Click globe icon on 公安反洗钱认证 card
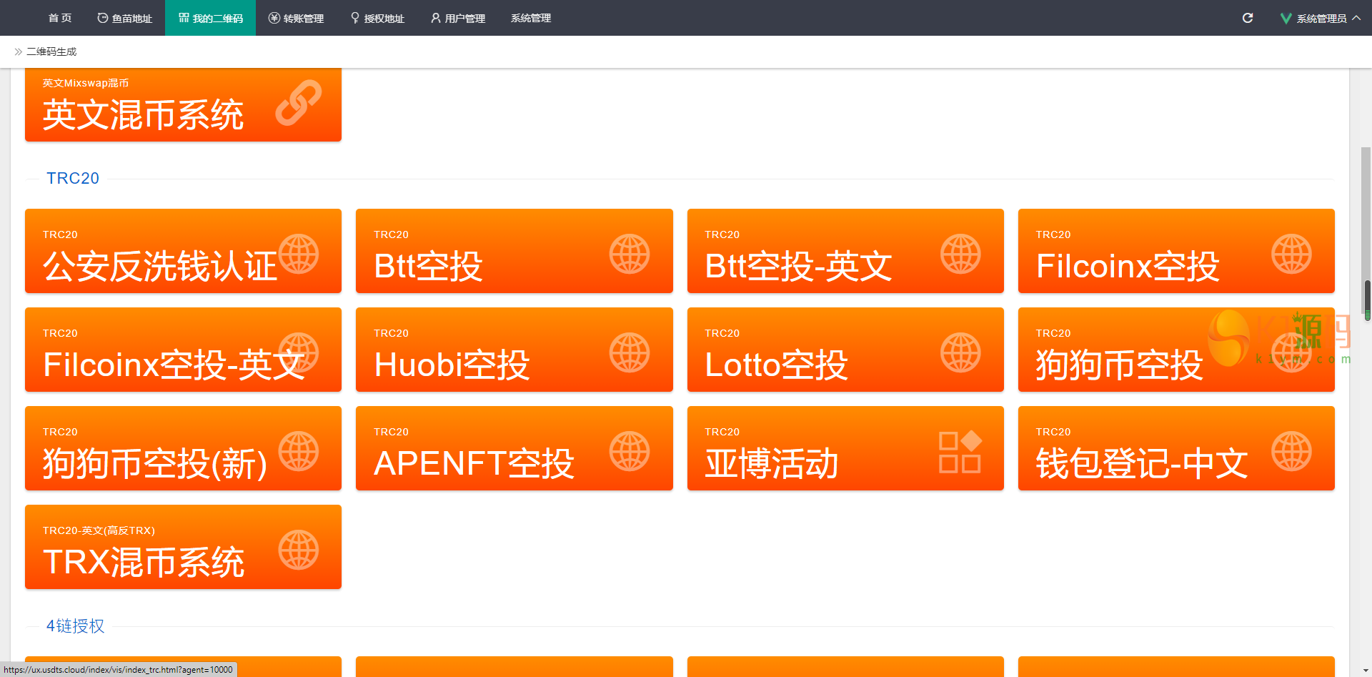The width and height of the screenshot is (1372, 677). 299,254
